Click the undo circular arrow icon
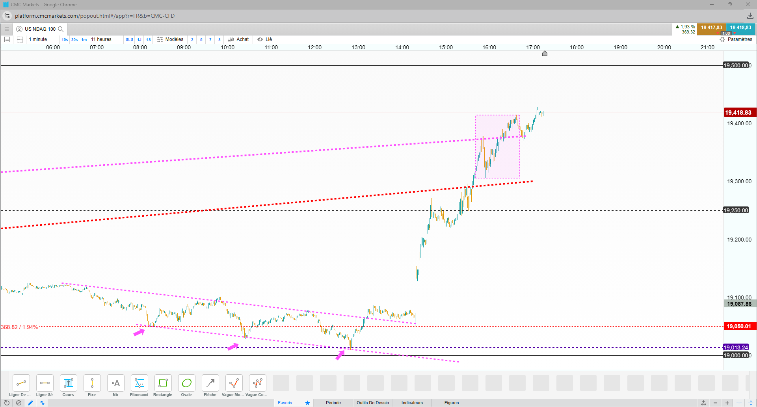The width and height of the screenshot is (757, 407). pos(7,403)
